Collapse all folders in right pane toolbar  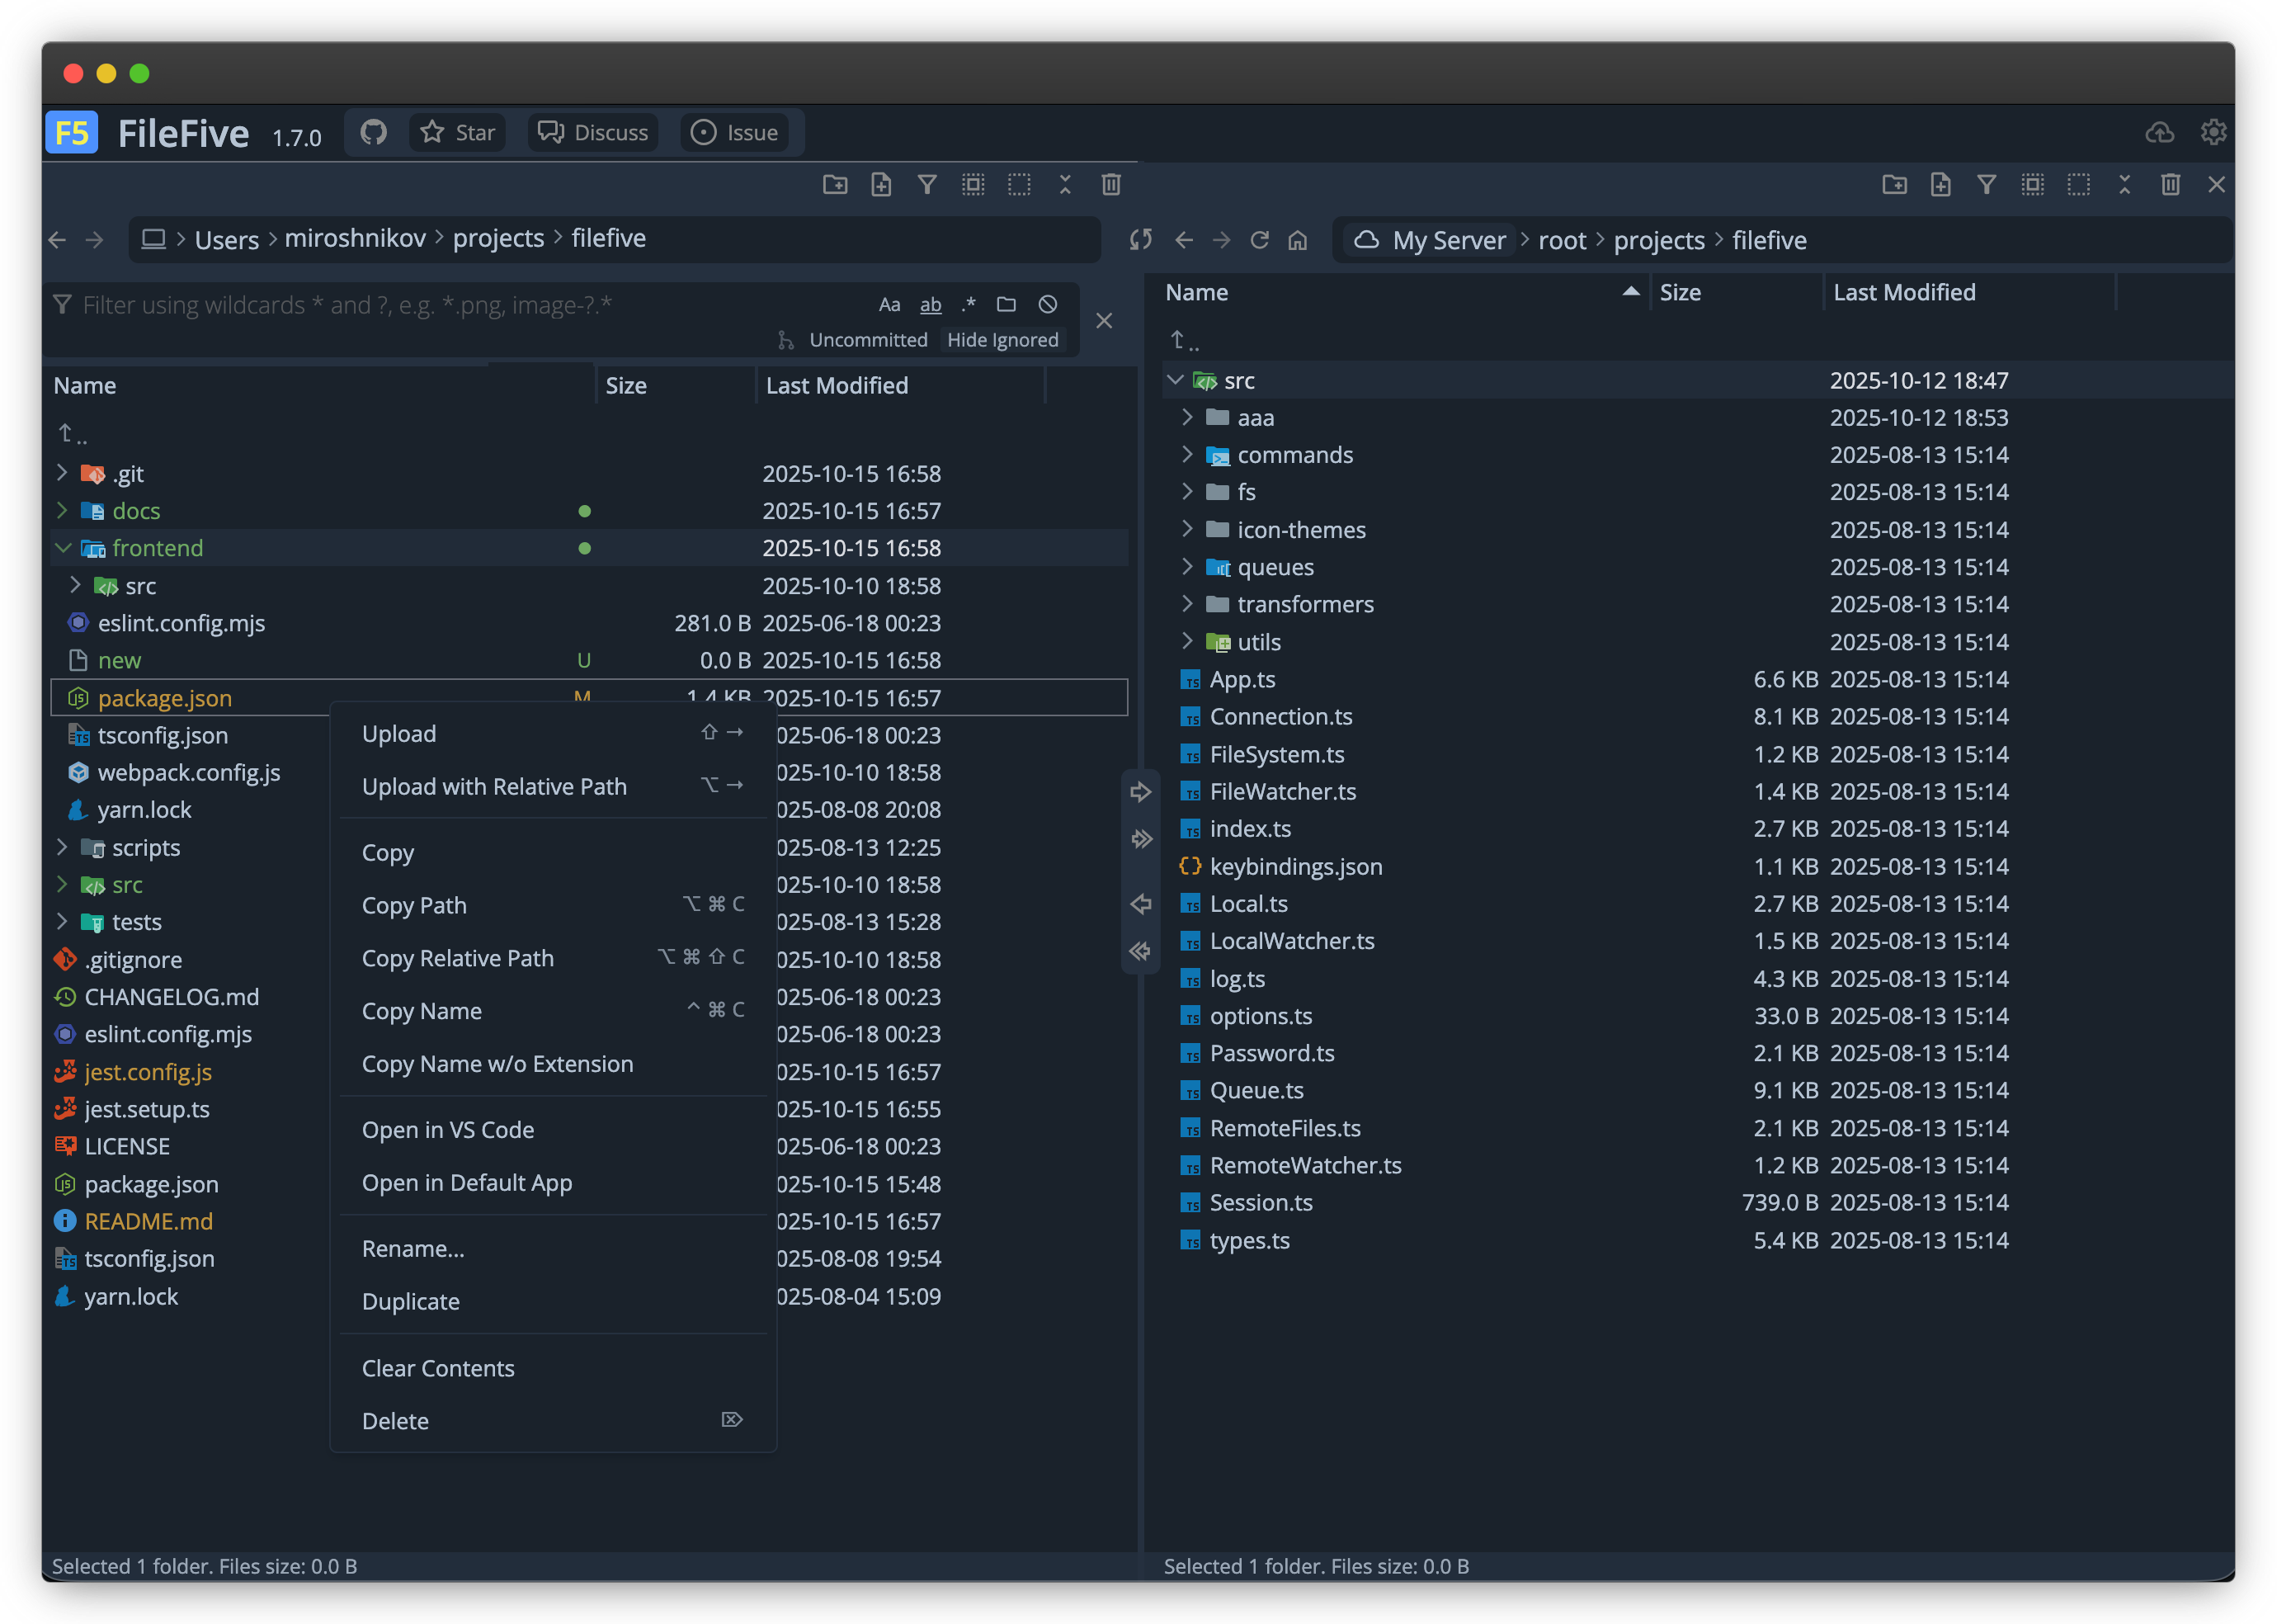(2124, 184)
